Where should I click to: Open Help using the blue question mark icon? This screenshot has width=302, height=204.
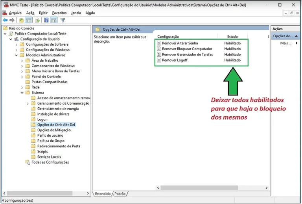[x=46, y=20]
